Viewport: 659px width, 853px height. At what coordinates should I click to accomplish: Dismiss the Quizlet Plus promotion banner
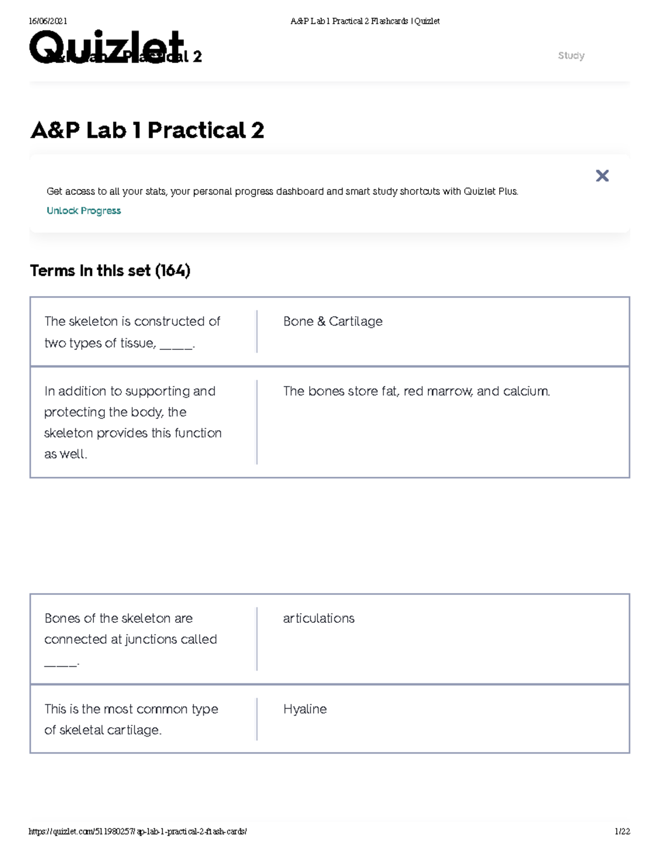click(603, 175)
